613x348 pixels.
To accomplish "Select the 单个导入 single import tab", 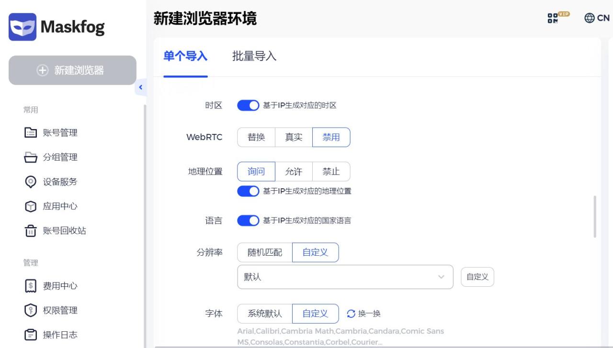I will click(x=185, y=56).
